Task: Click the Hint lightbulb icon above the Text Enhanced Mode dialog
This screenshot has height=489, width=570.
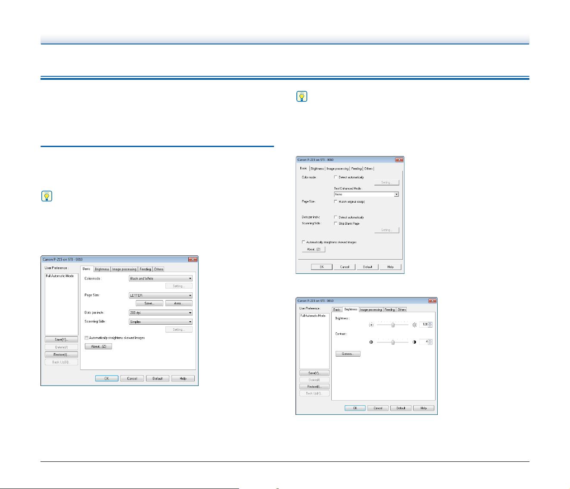Action: pyautogui.click(x=302, y=96)
